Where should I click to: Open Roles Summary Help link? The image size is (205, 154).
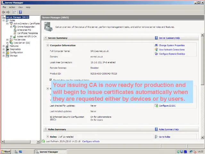pyautogui.click(x=169, y=129)
